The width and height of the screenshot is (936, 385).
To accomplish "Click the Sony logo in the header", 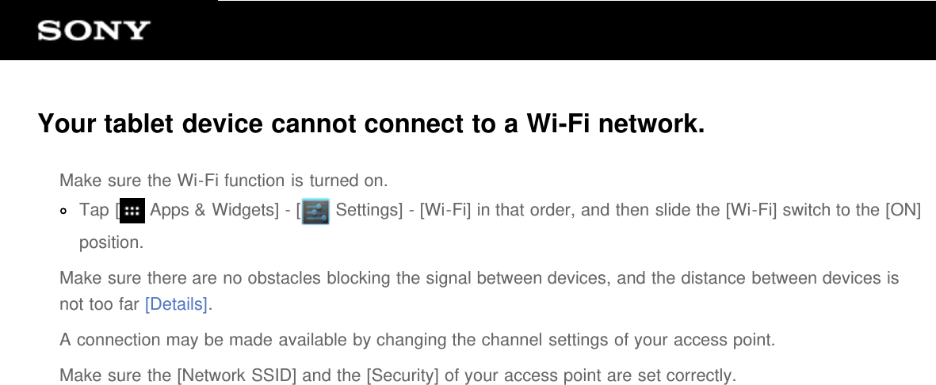I will (94, 31).
